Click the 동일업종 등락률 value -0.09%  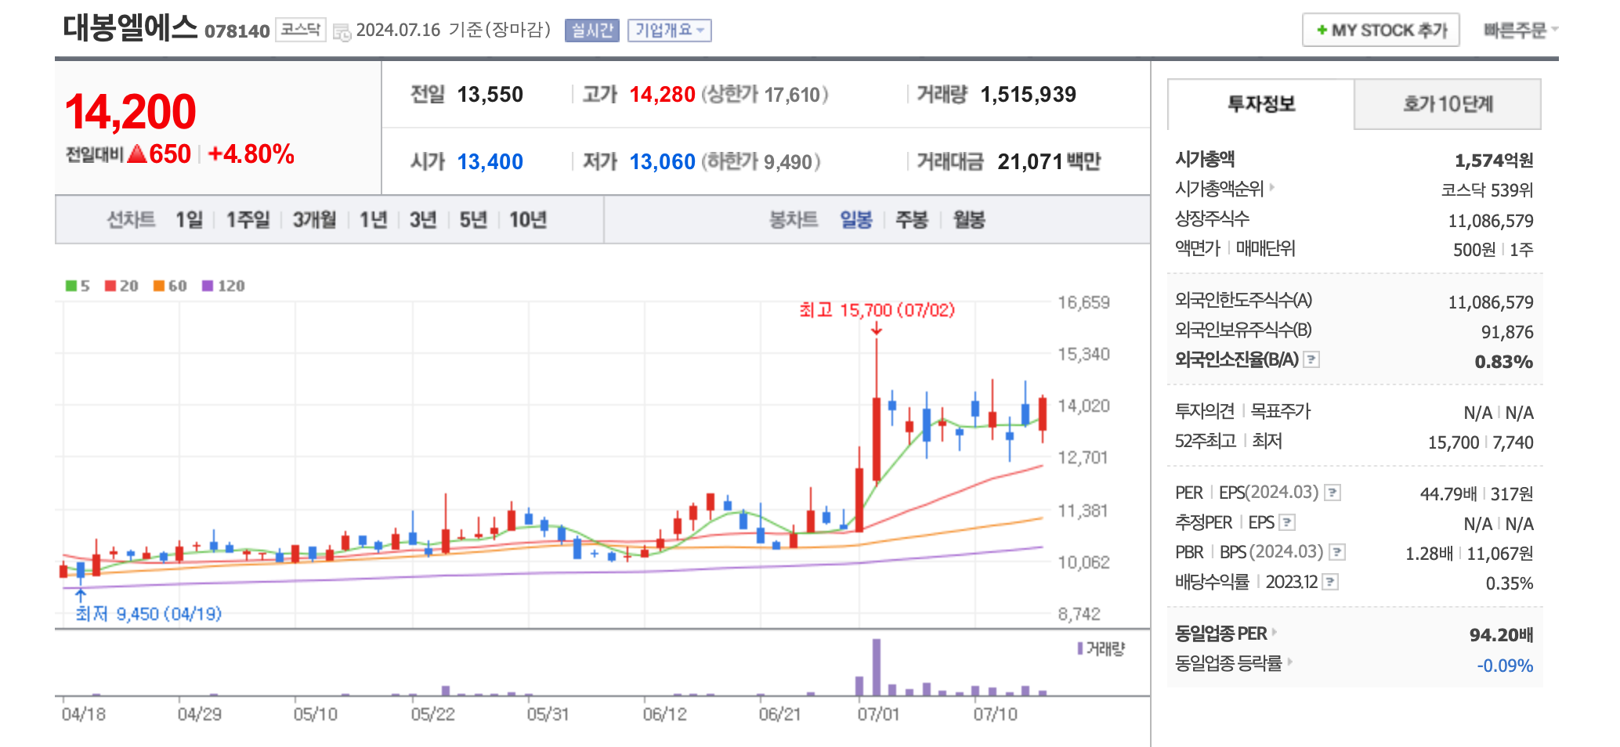(x=1505, y=666)
